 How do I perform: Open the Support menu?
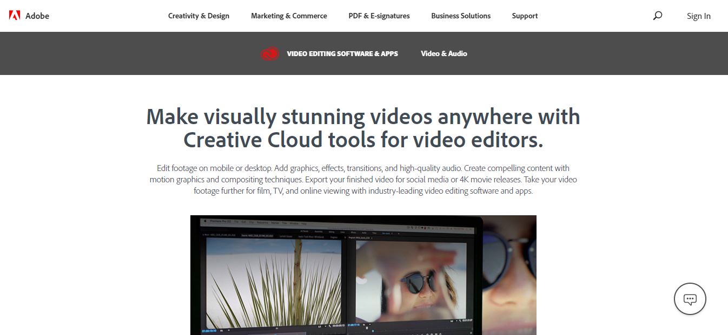[524, 16]
